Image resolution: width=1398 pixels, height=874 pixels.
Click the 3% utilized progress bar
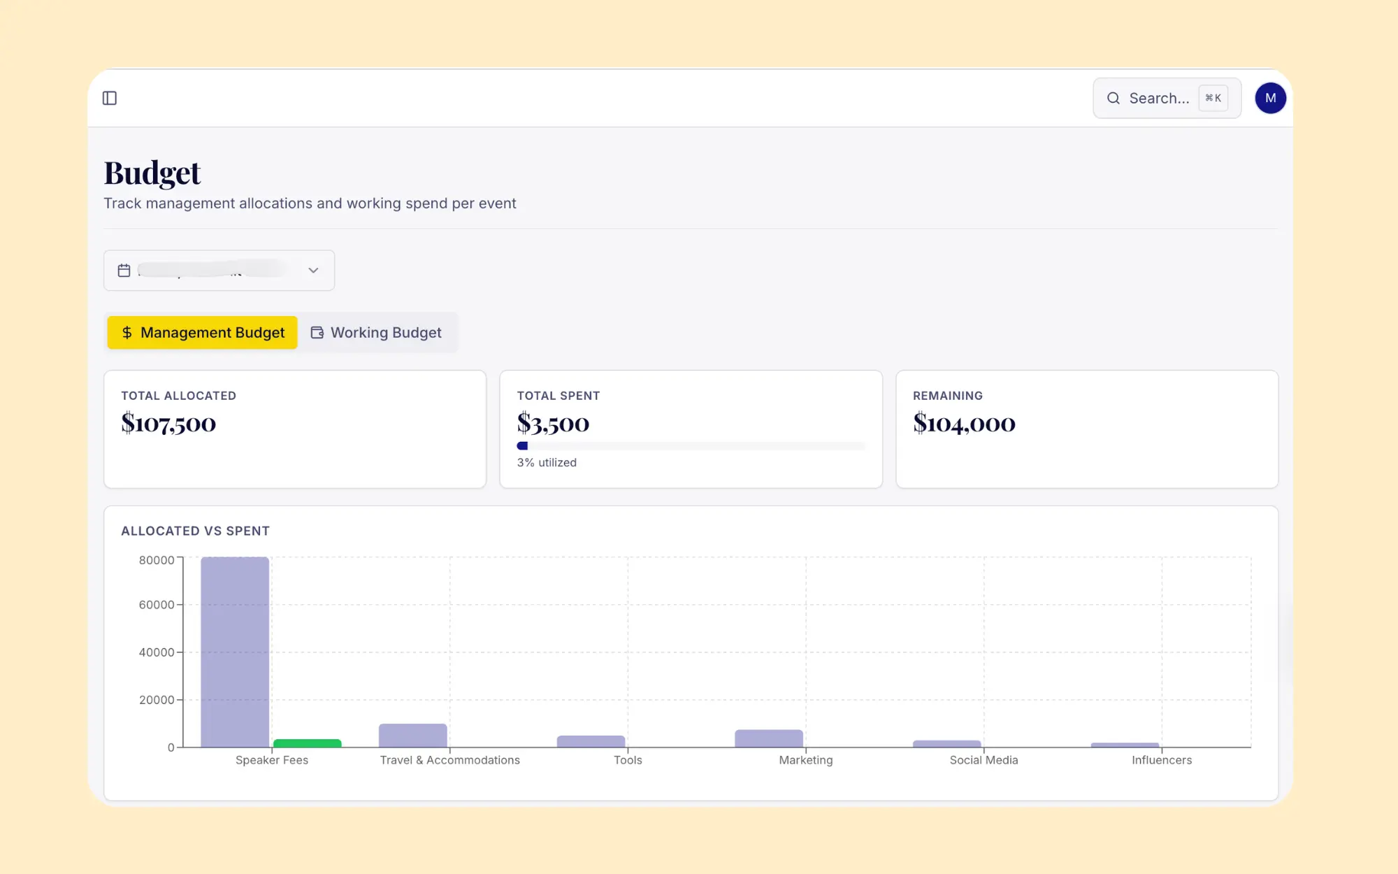[x=691, y=446]
